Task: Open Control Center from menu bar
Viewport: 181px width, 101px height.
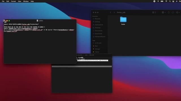Action: click(x=173, y=1)
